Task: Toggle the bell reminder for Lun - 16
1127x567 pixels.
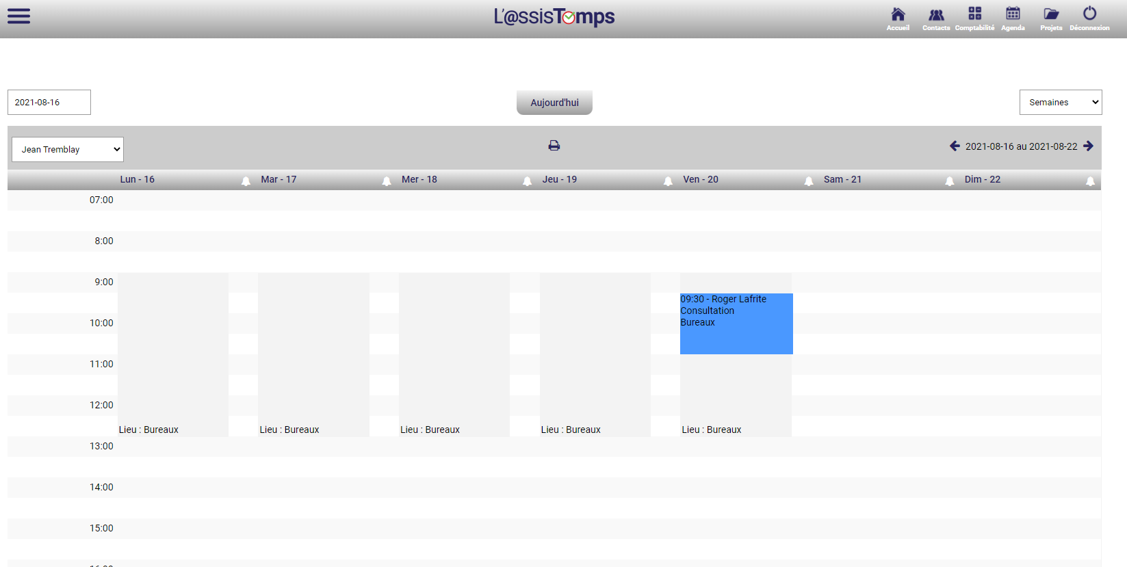Action: point(246,181)
